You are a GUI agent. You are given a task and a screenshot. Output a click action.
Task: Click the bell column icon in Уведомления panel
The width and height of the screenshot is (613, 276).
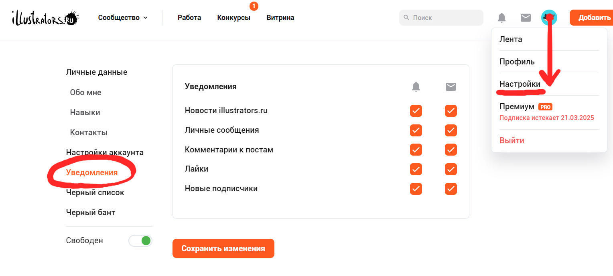coord(416,86)
